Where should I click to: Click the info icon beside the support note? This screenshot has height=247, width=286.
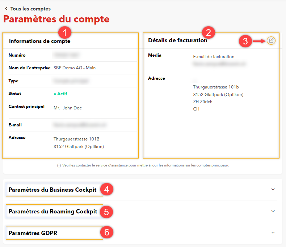pyautogui.click(x=59, y=165)
